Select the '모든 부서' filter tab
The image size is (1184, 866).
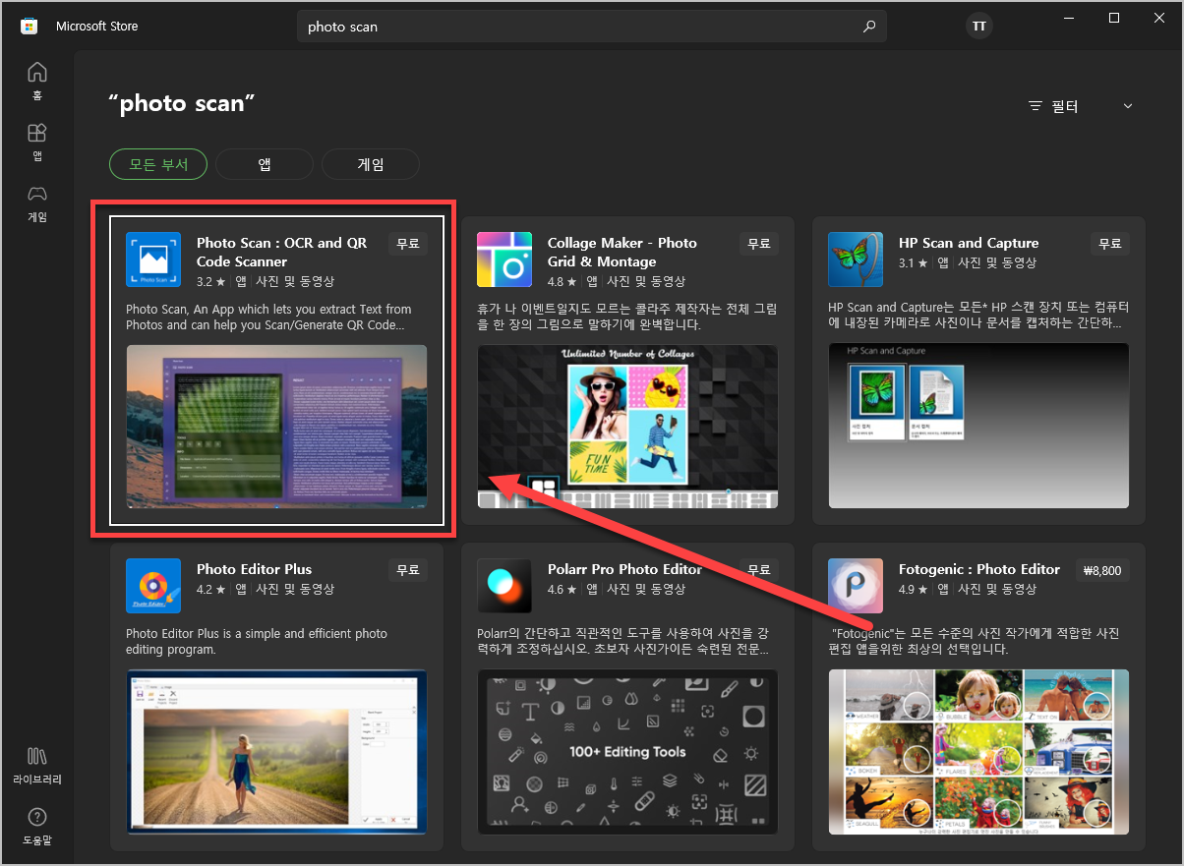[158, 164]
